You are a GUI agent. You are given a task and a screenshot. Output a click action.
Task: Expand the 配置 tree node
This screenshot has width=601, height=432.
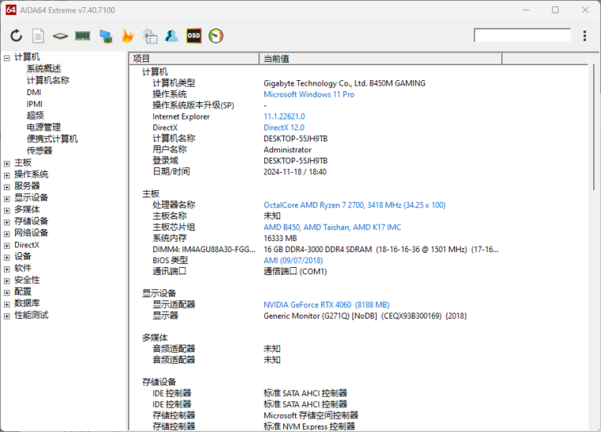[x=7, y=293]
